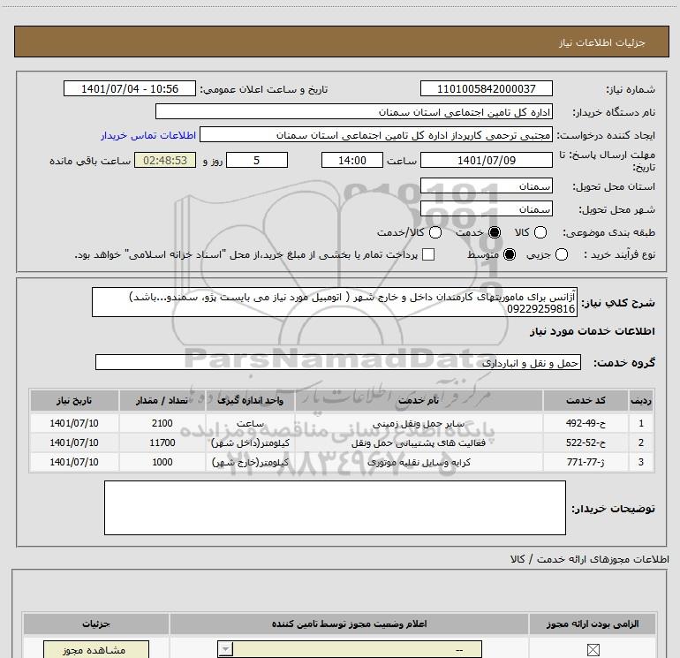
Task: Click quantity cell 11700
Action: (x=162, y=442)
